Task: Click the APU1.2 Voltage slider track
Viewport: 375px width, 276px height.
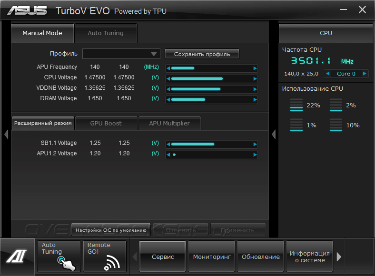Action: click(211, 155)
